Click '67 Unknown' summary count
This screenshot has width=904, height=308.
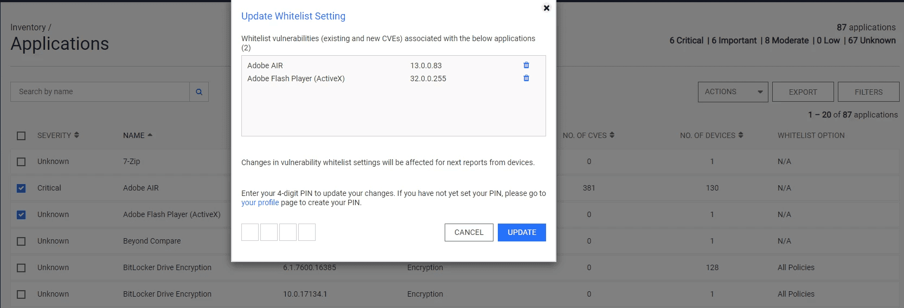pyautogui.click(x=872, y=41)
